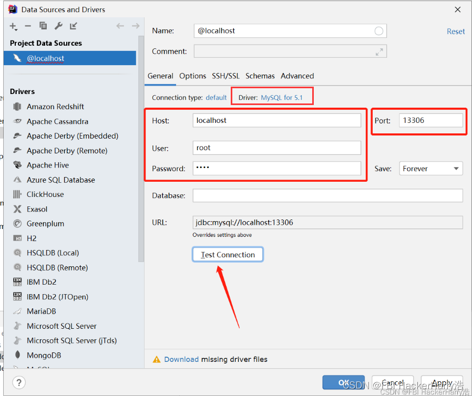
Task: Click the drivers list vertical scrollbar
Action: point(141,149)
